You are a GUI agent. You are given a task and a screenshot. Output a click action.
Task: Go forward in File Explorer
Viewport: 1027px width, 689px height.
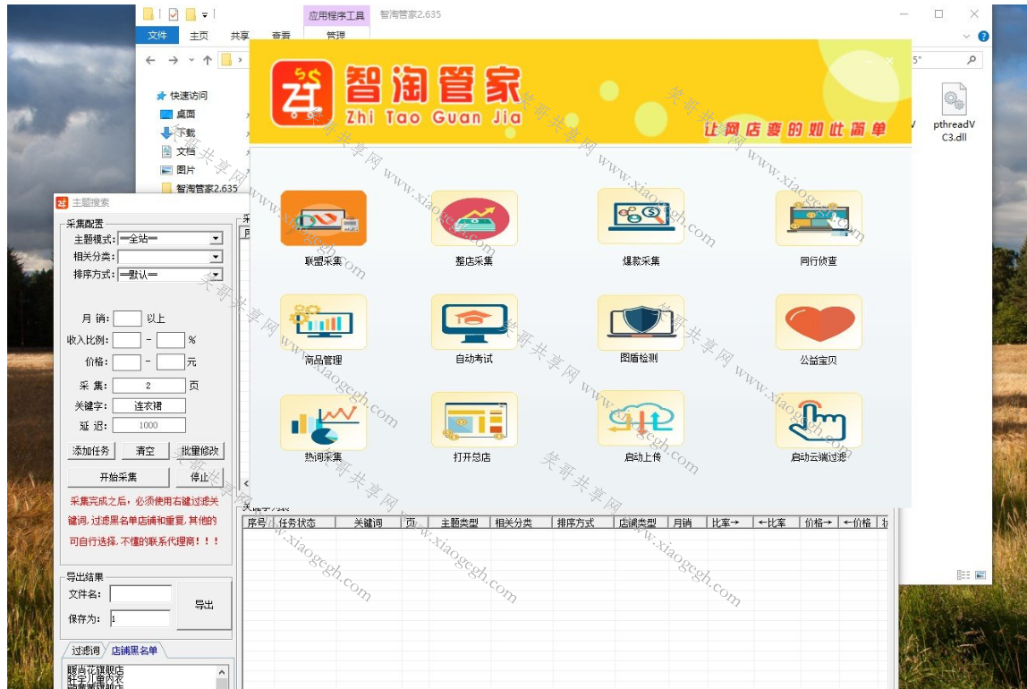click(173, 60)
